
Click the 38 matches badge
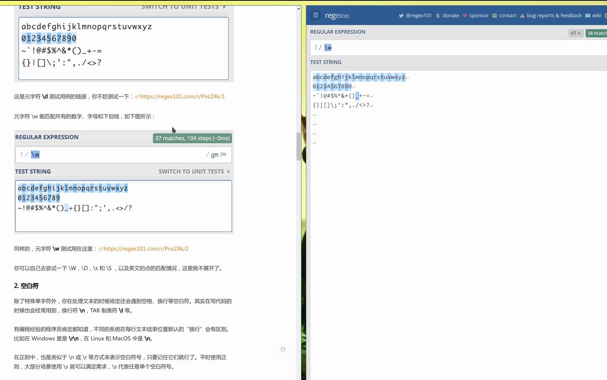pos(597,33)
